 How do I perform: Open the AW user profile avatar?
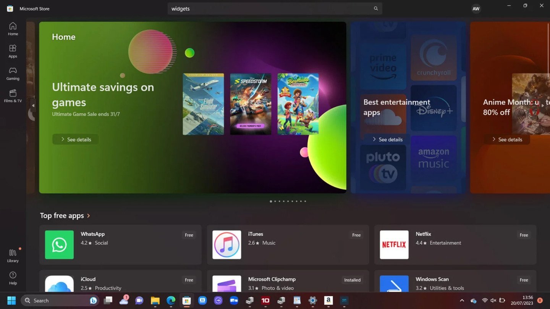476,8
